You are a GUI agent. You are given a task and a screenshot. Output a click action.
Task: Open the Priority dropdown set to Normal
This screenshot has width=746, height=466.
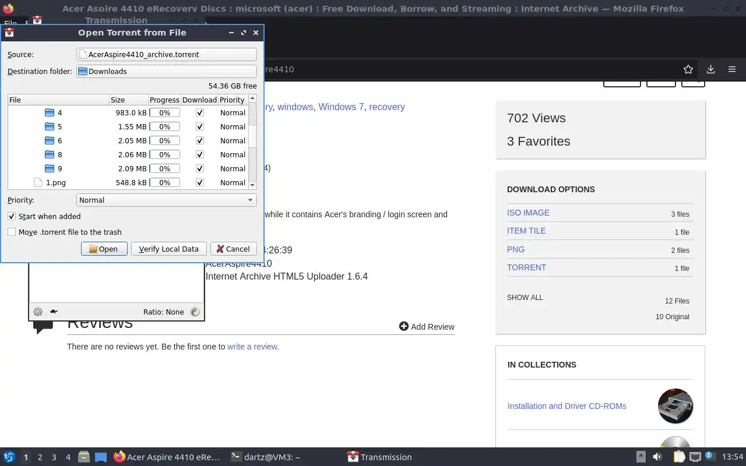(x=167, y=200)
